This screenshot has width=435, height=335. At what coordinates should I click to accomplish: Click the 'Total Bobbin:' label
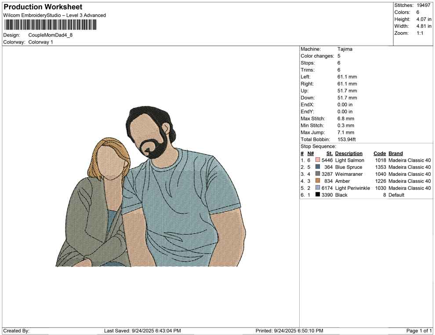point(315,139)
